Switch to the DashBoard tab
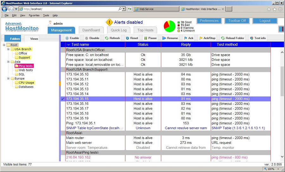The image size is (285, 172). click(91, 30)
